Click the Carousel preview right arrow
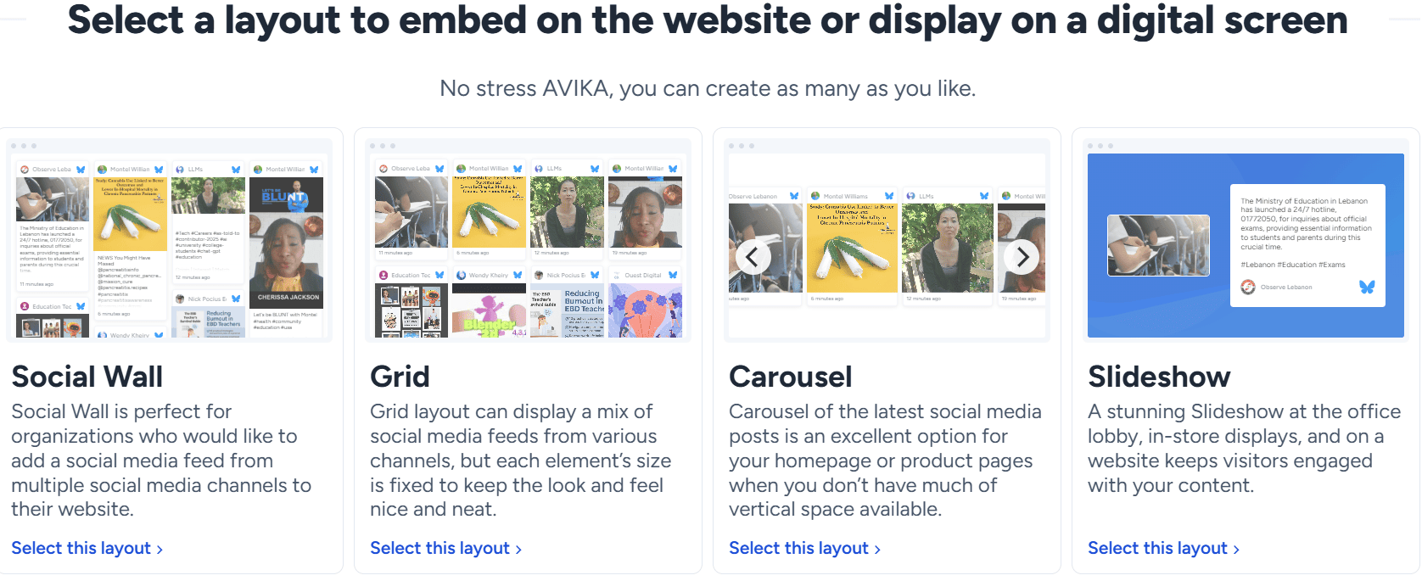Image resolution: width=1422 pixels, height=581 pixels. tap(1022, 257)
